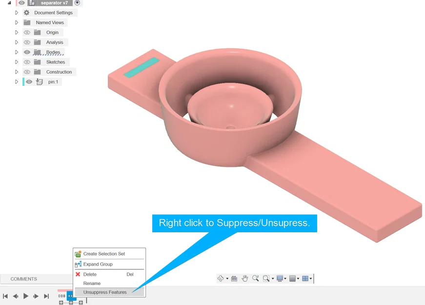425x305 pixels.
Task: Click the Expand Group menu icon
Action: [78, 264]
